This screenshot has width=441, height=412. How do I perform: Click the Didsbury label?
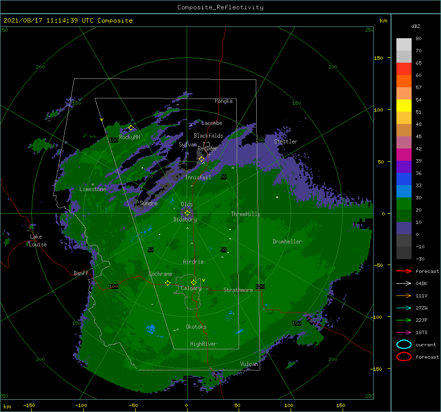[185, 219]
